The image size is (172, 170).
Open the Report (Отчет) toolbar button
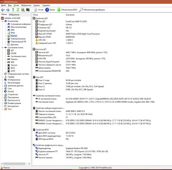coord(39,10)
